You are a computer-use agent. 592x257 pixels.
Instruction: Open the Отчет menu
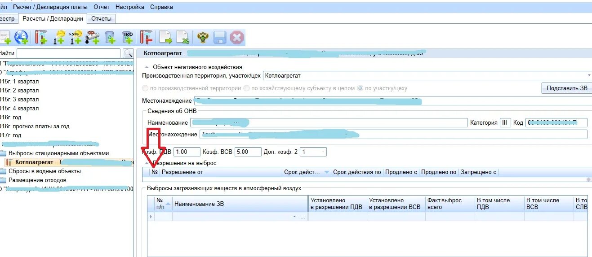point(102,7)
